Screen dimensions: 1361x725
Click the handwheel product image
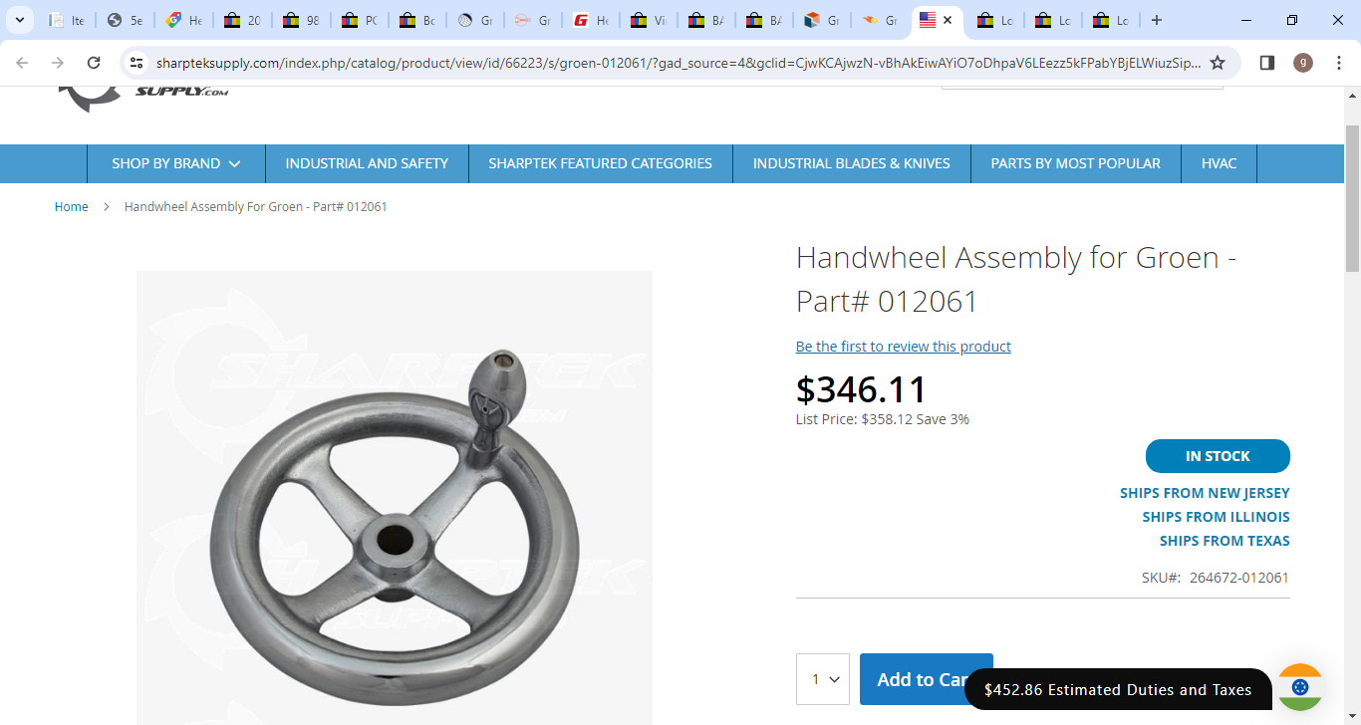395,498
